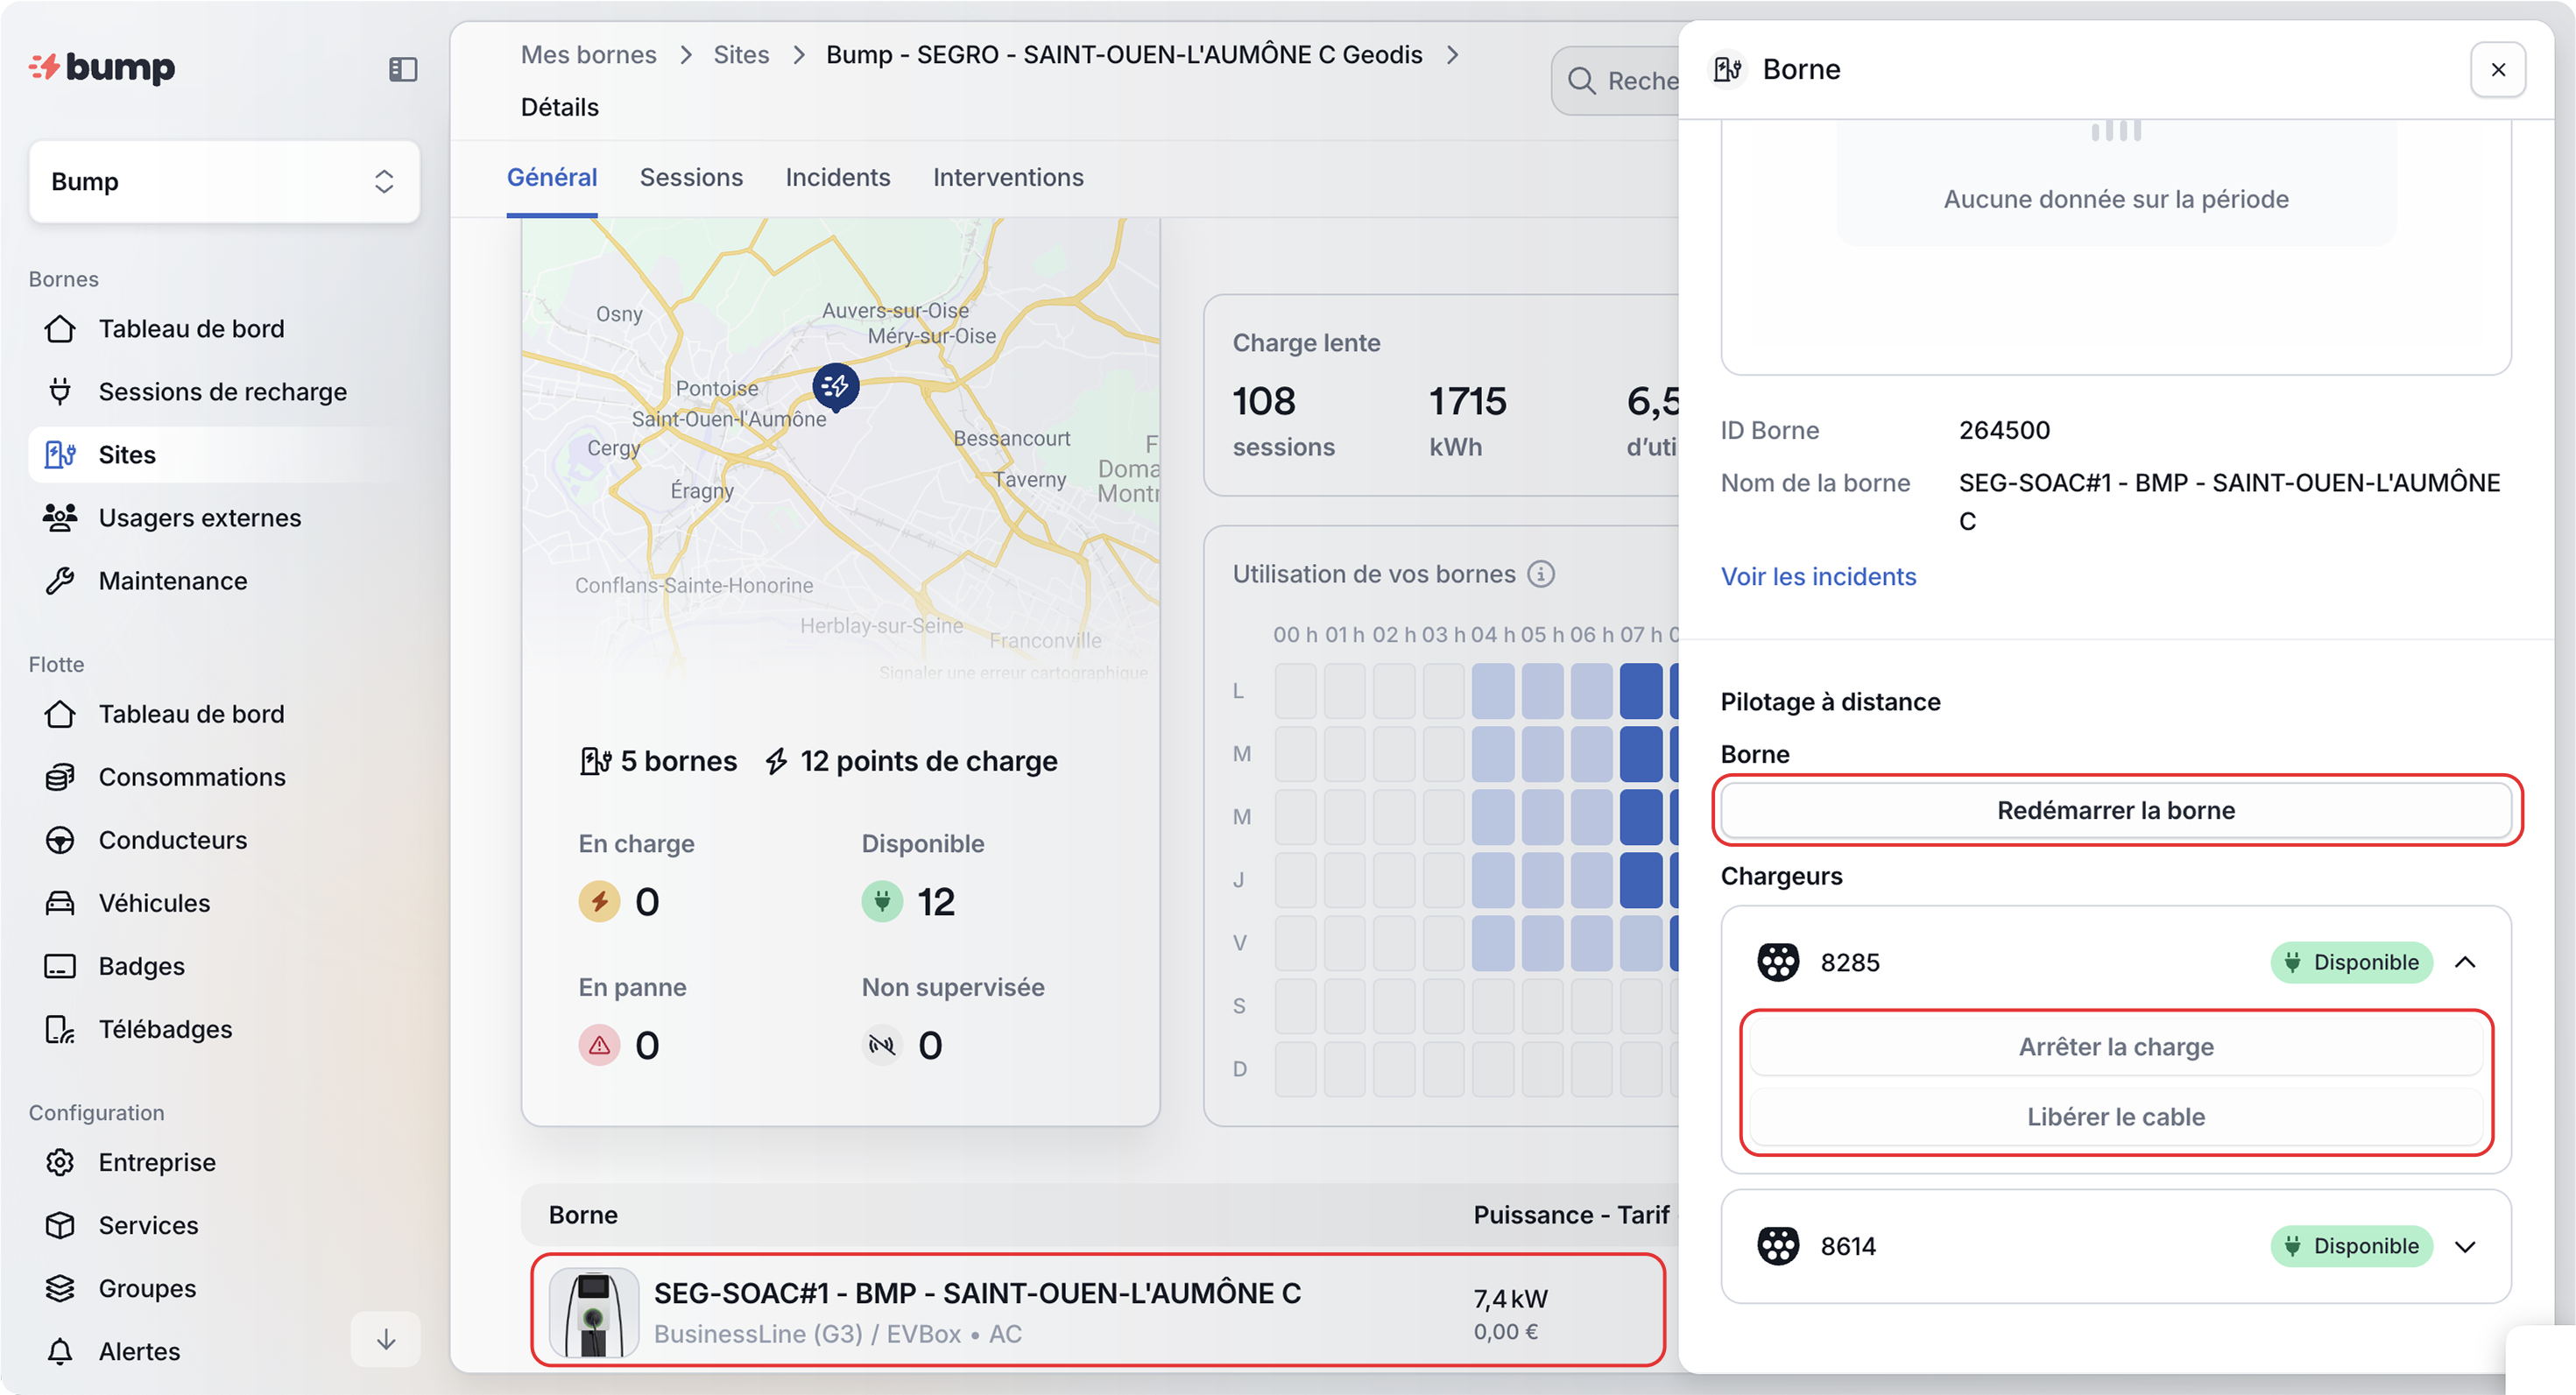
Task: Open Maintenance via wrench icon
Action: point(60,581)
